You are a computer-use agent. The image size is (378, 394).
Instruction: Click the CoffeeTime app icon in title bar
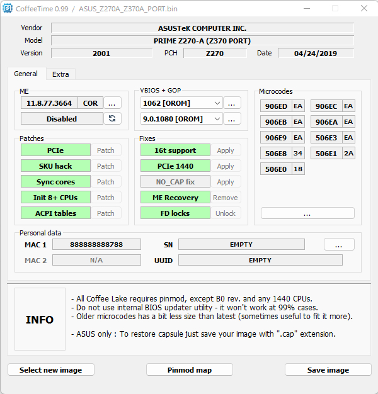(x=8, y=9)
